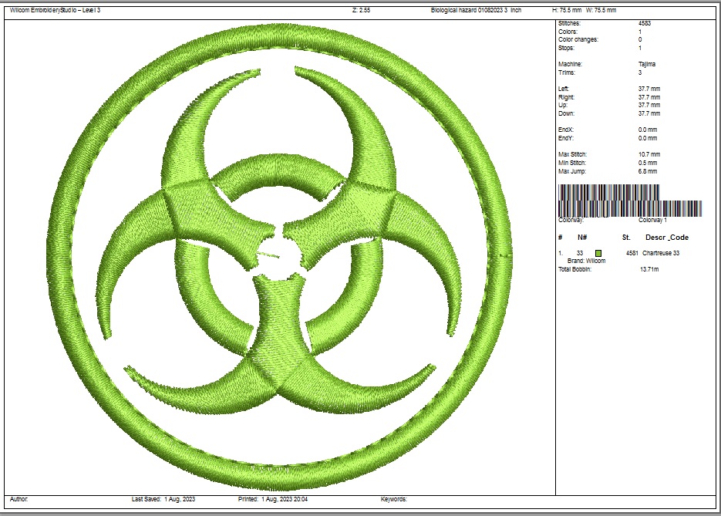
Task: Select the Max Jump value 6.8 mm
Action: pos(648,171)
